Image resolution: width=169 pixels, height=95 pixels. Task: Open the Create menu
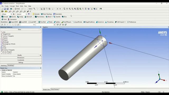coord(6,6)
